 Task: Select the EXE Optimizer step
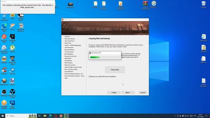68,61
